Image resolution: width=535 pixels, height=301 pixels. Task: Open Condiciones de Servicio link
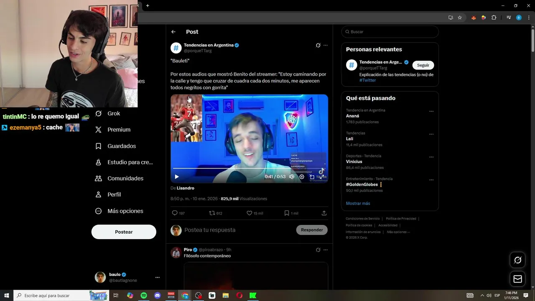363,219
